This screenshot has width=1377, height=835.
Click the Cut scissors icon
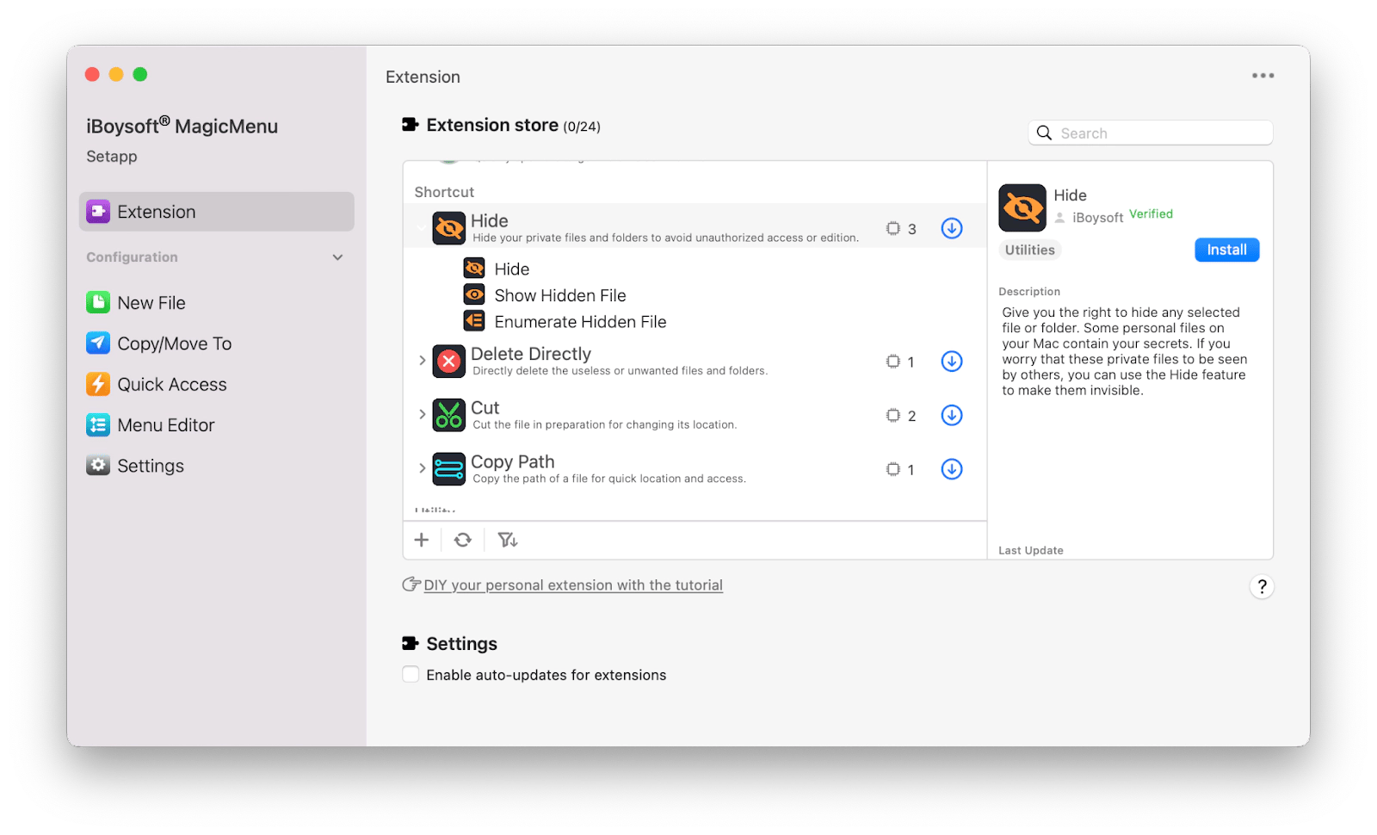(448, 415)
